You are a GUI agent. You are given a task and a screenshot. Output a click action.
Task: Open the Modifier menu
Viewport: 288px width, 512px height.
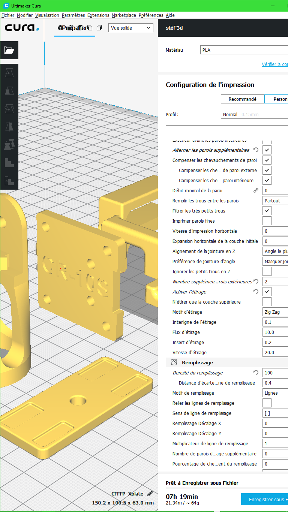tap(25, 15)
